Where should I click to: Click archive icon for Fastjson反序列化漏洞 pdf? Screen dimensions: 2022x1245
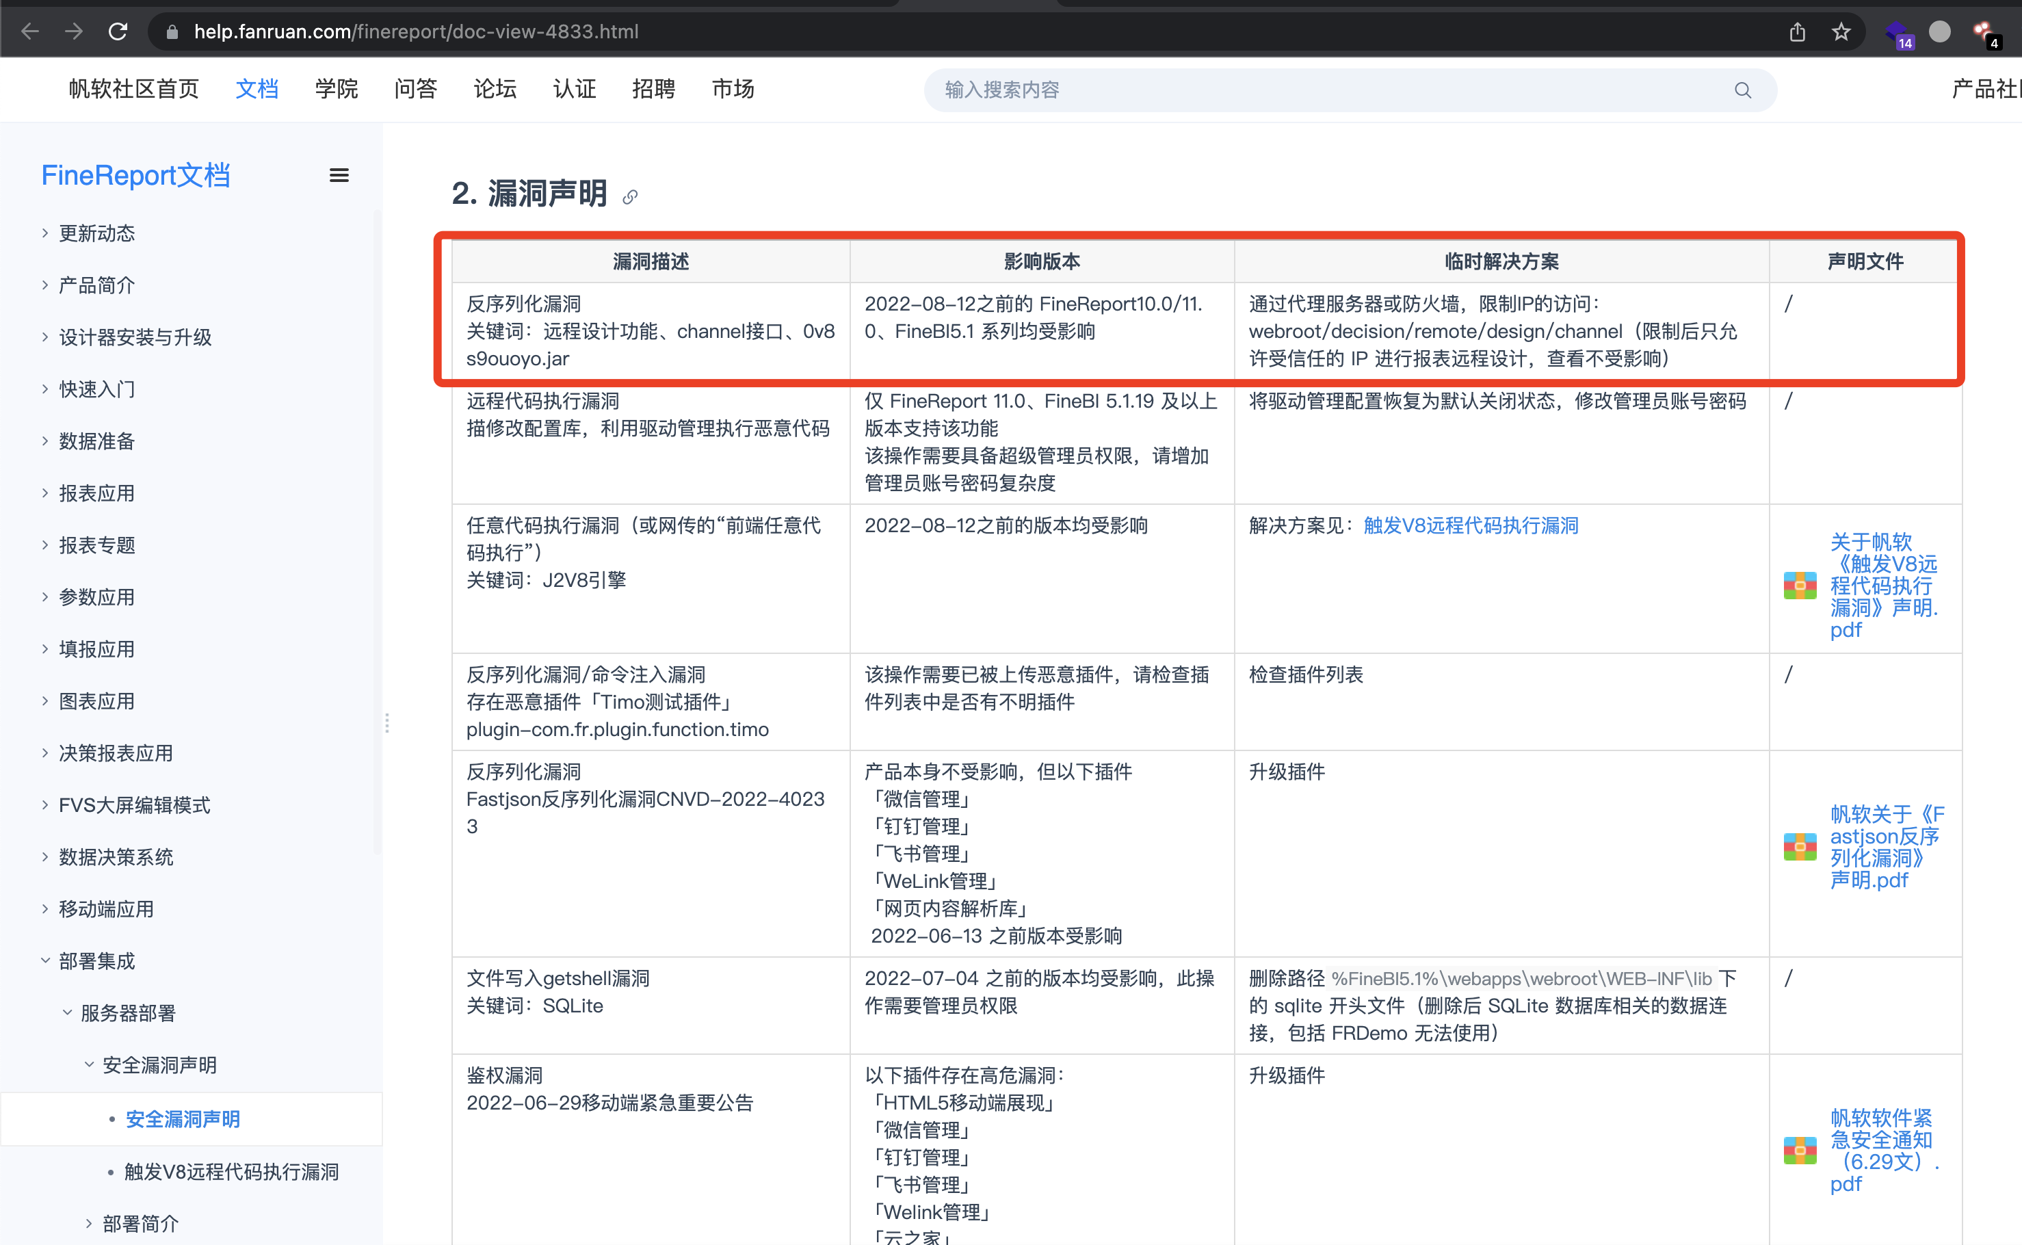coord(1800,846)
